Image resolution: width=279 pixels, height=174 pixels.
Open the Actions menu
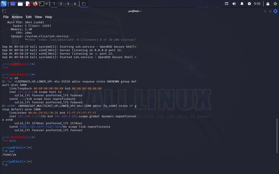pyautogui.click(x=17, y=17)
